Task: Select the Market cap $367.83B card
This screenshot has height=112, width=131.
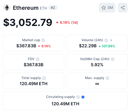Action: [34, 43]
